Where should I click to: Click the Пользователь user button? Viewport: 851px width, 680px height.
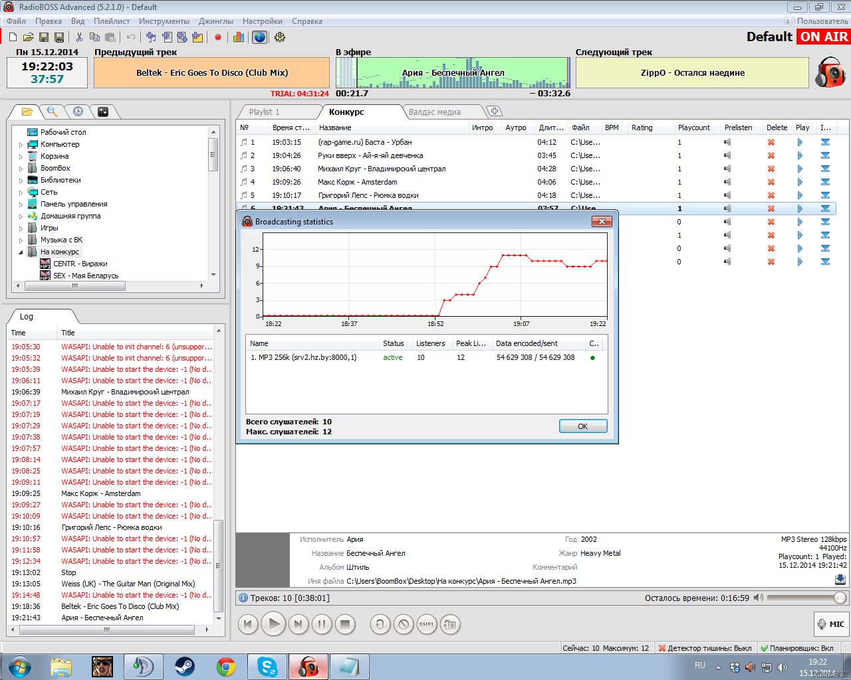pyautogui.click(x=816, y=21)
